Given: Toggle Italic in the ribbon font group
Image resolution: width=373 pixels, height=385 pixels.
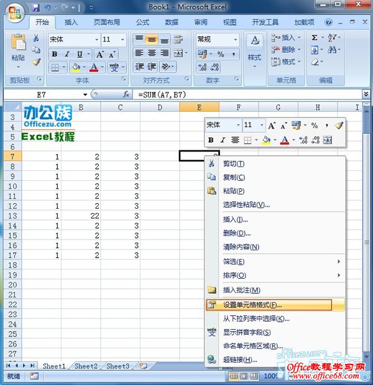Looking at the screenshot, I should [x=67, y=54].
